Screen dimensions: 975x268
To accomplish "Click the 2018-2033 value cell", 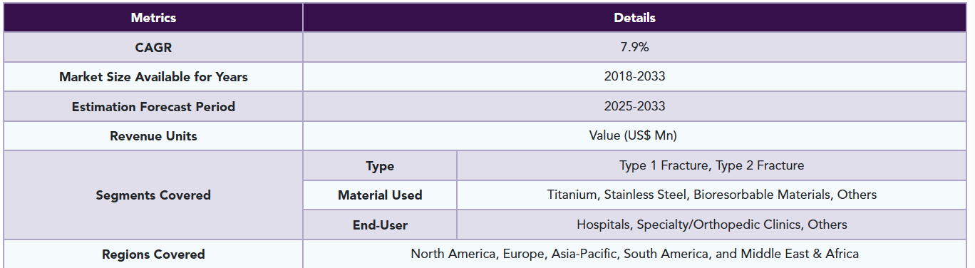I will tap(635, 77).
